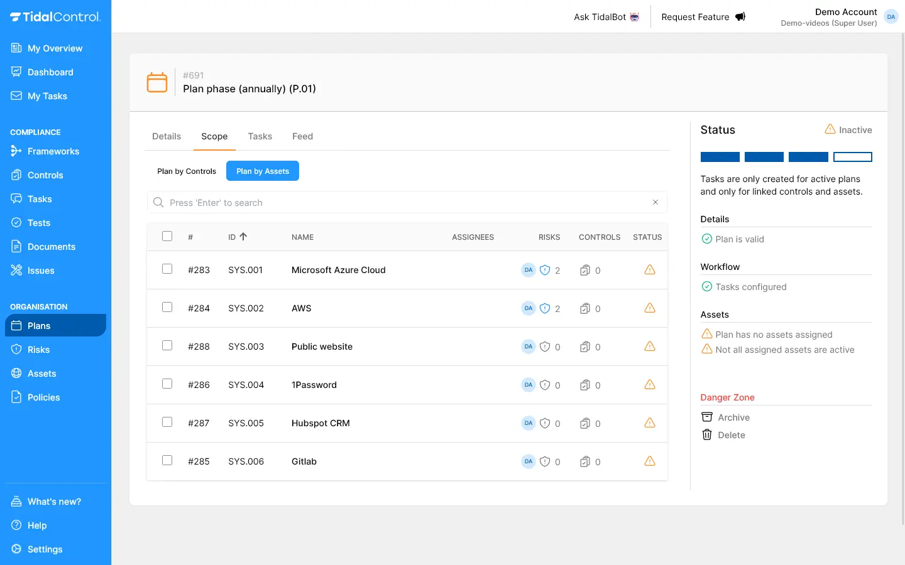Viewport: 905px width, 565px height.
Task: Tick the checkbox for 1Password asset
Action: [167, 384]
